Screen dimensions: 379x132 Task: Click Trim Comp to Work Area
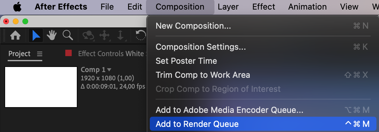203,75
